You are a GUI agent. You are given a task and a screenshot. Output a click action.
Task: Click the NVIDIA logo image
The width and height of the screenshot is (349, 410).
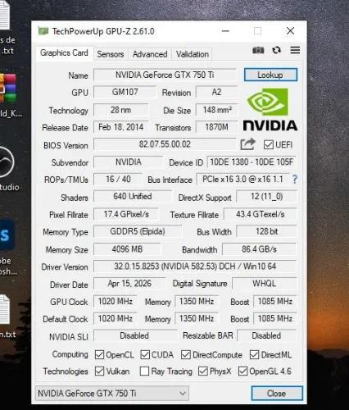pos(270,109)
